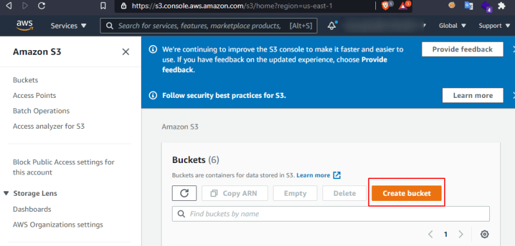This screenshot has height=246, width=515.
Task: Close the Amazon S3 sidebar panel
Action: (126, 52)
